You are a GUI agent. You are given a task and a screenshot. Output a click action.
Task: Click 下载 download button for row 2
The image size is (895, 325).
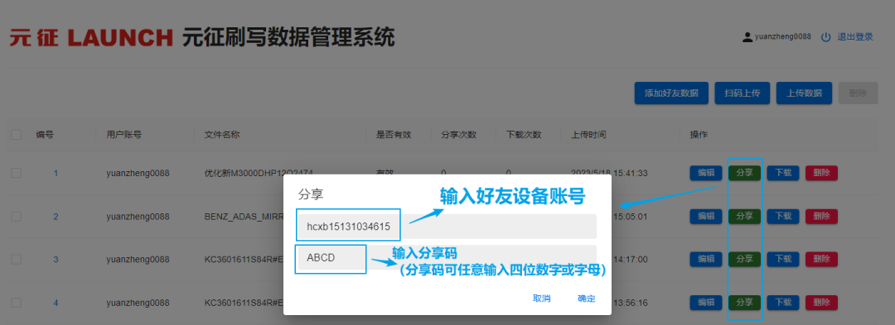pos(783,217)
